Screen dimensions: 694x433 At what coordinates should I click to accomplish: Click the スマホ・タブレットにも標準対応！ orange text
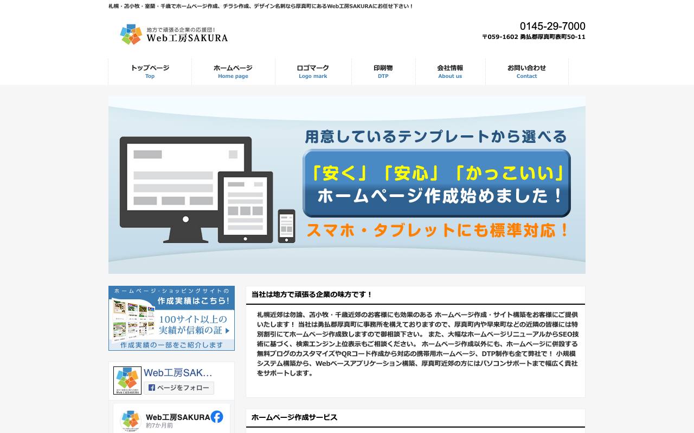[x=438, y=230]
